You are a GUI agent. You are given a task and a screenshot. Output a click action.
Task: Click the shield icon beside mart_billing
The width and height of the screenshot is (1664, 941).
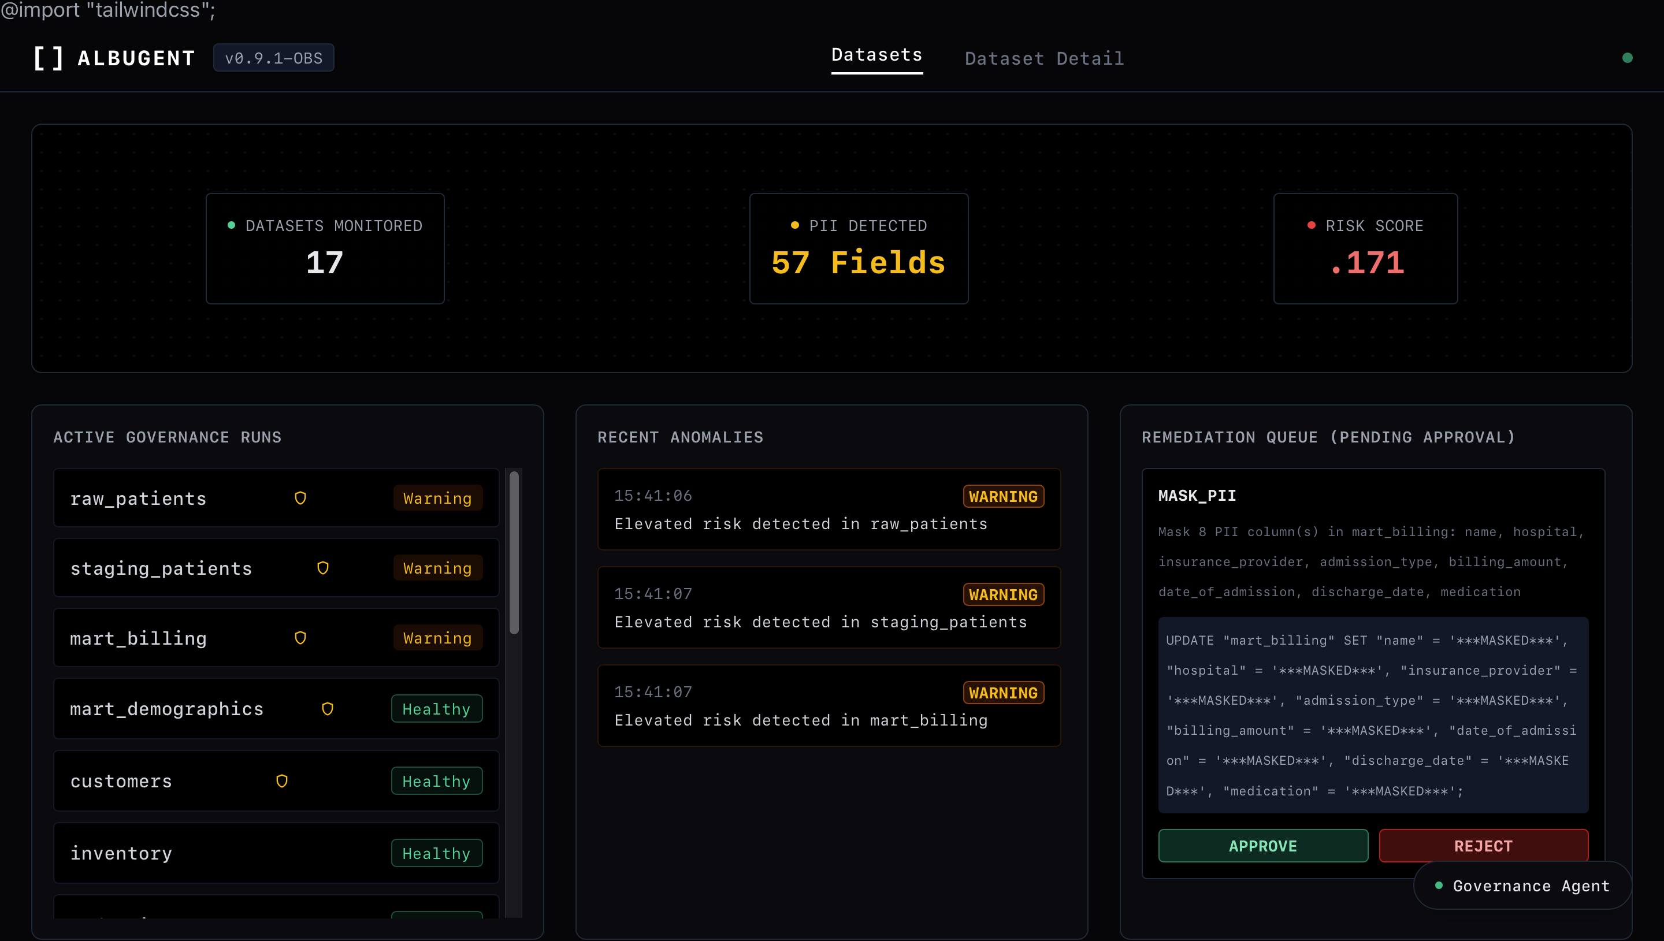click(300, 637)
